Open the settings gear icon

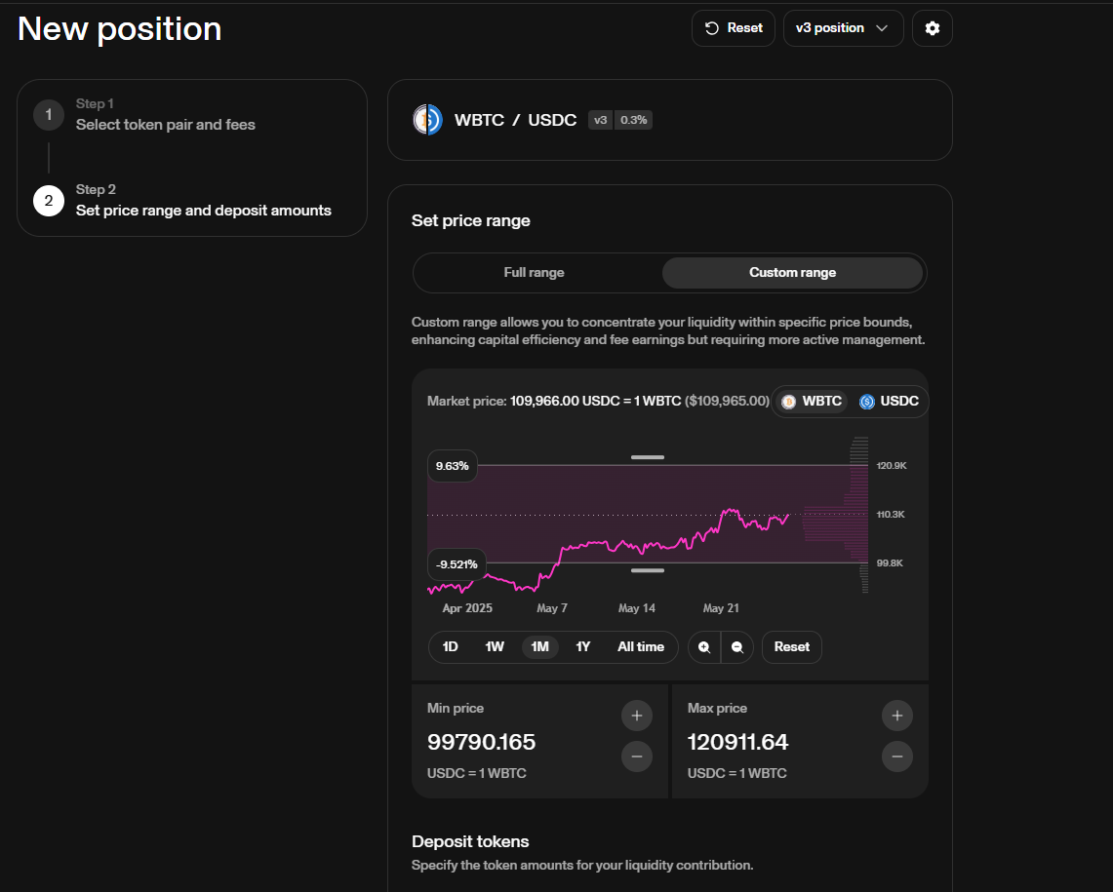[x=932, y=28]
